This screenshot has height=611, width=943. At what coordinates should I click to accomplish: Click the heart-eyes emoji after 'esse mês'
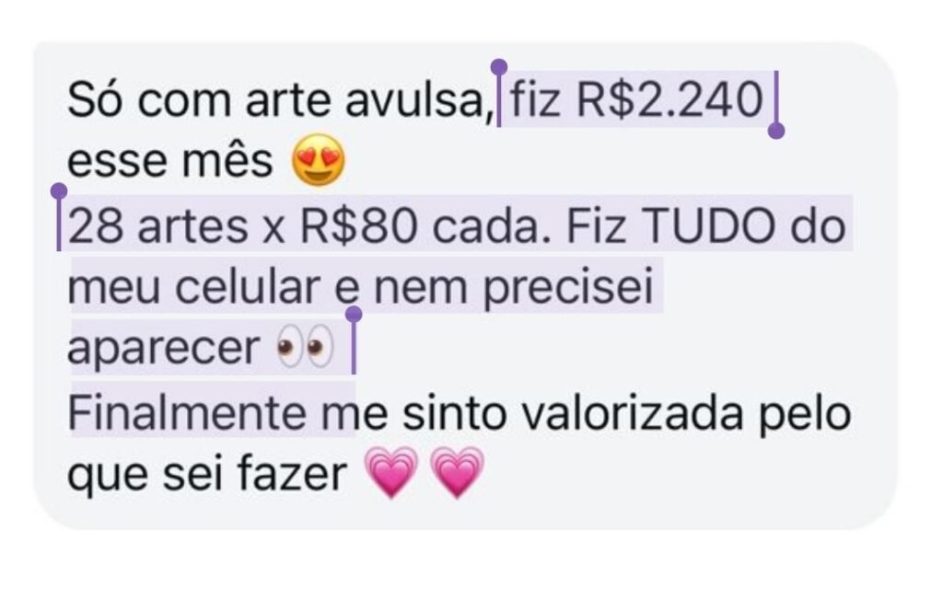coord(318,160)
